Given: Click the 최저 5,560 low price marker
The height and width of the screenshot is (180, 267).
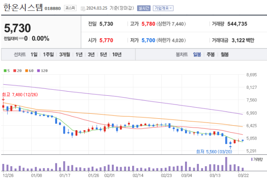Looking at the screenshot, I should 214,151.
